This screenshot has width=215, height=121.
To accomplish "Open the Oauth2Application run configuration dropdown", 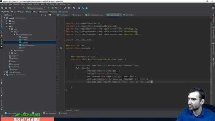I will pos(36,8).
